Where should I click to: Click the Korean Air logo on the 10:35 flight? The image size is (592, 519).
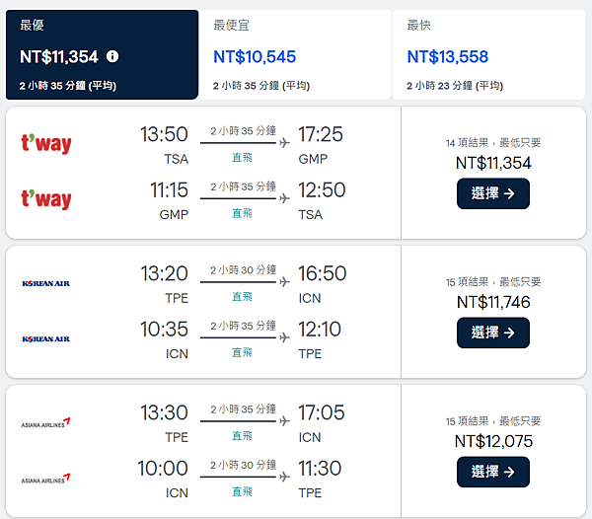tap(46, 338)
